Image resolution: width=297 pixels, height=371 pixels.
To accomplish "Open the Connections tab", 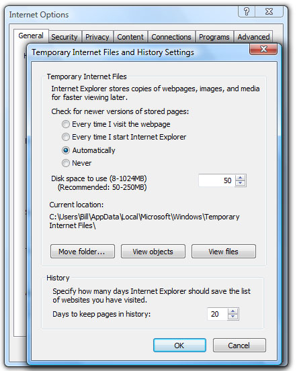I will pyautogui.click(x=171, y=37).
